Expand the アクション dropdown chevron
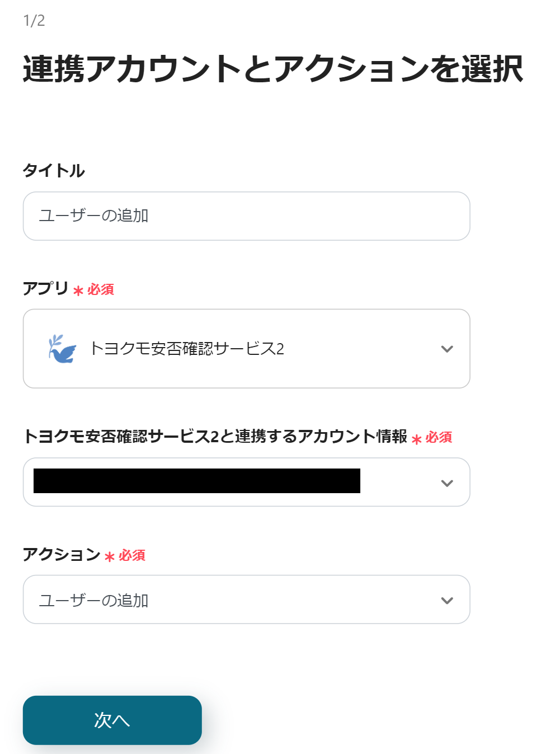 click(446, 600)
